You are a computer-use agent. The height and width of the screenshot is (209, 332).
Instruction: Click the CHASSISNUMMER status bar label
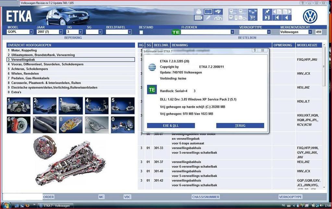[206, 197]
